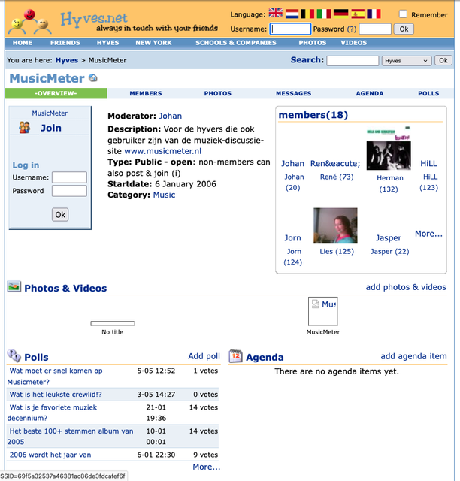Screen dimensions: 460x481
Task: Click member link HiLL (123)
Action: pyautogui.click(x=429, y=182)
